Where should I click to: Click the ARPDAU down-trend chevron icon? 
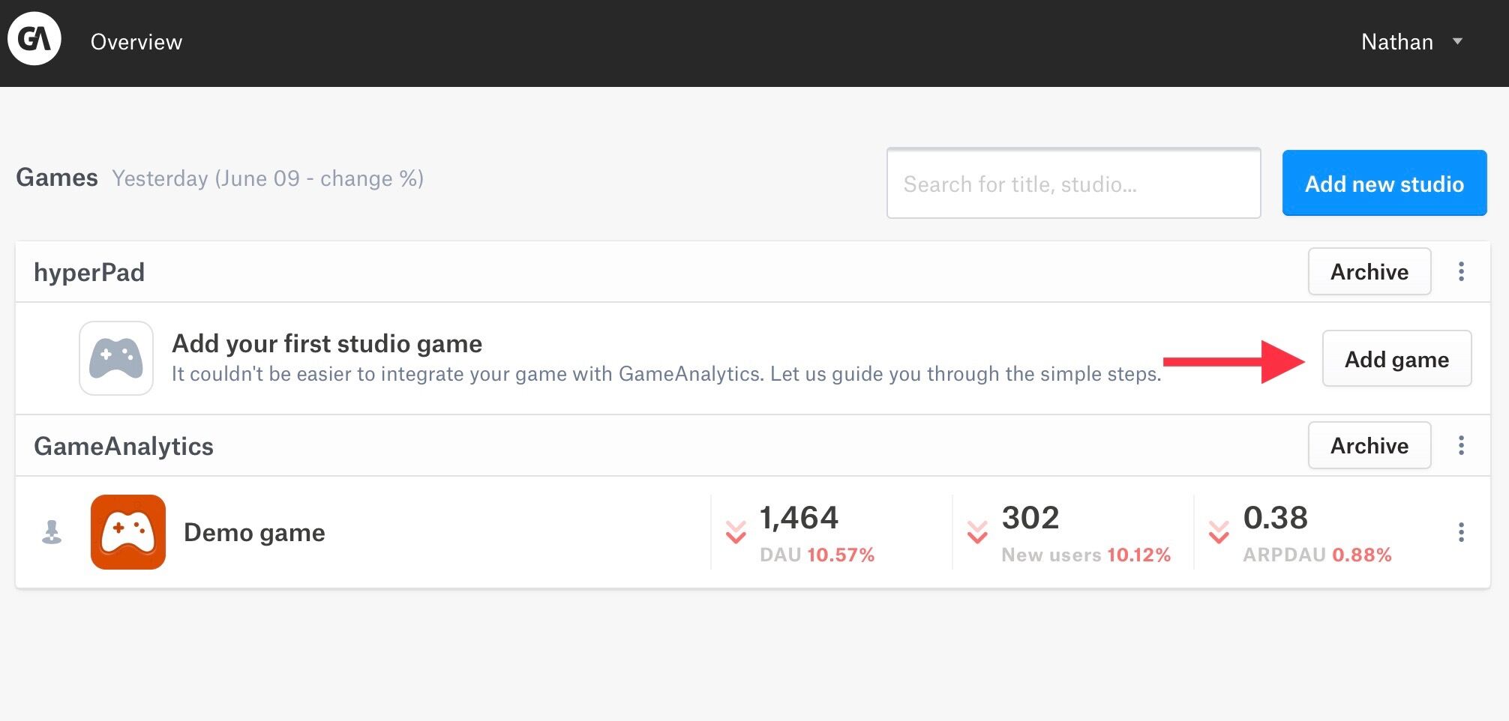[x=1219, y=532]
